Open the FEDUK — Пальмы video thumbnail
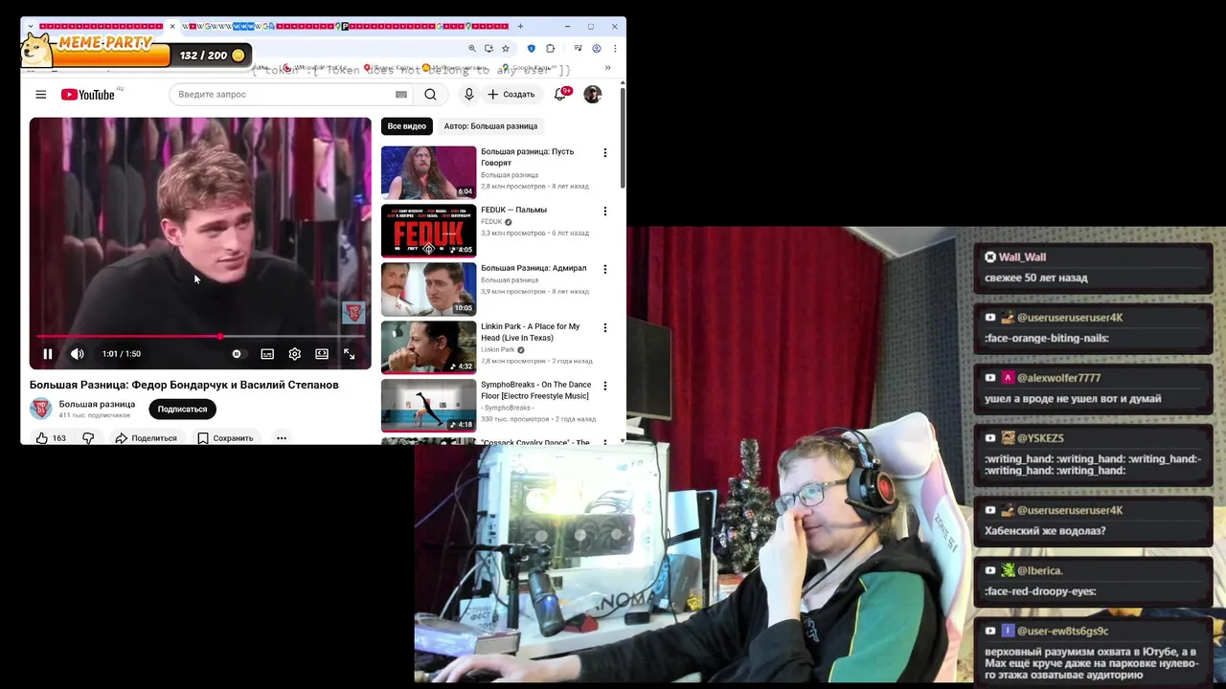The height and width of the screenshot is (689, 1226). point(428,231)
